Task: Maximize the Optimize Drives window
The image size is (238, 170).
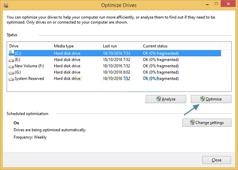Action: point(216,4)
